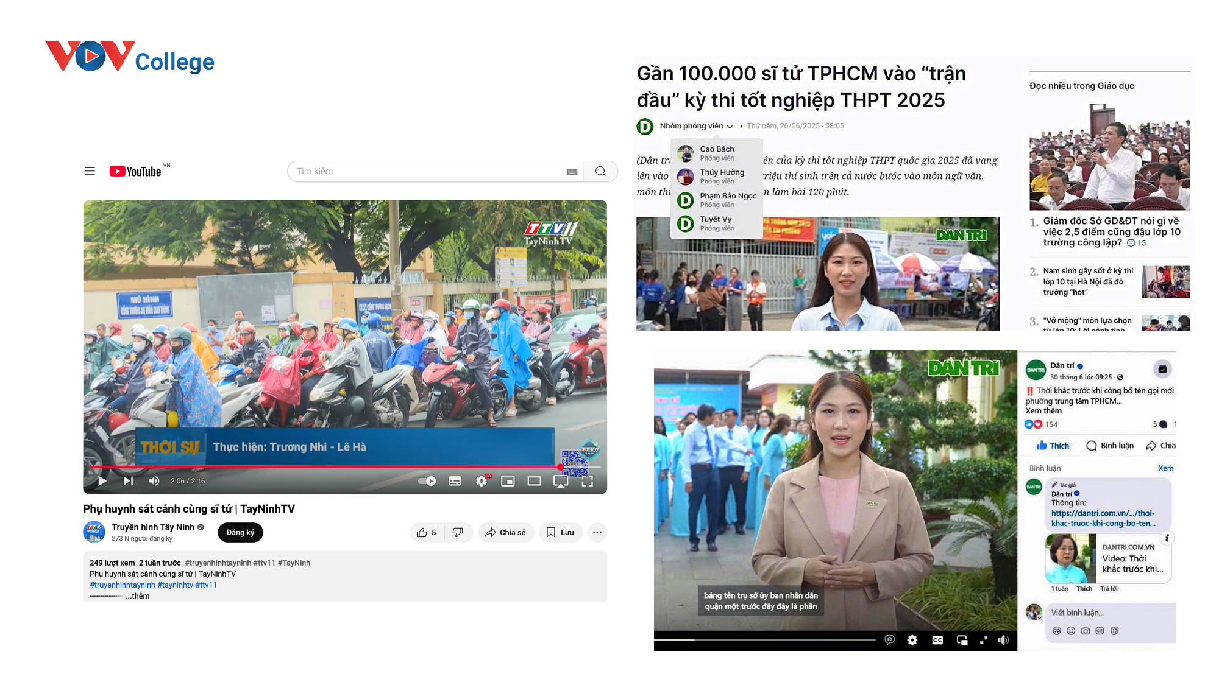Viewport: 1219px width, 685px height.
Task: Attach a photo via camera icon in comment box
Action: (x=1086, y=631)
